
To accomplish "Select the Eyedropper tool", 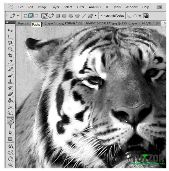I will (10, 62).
